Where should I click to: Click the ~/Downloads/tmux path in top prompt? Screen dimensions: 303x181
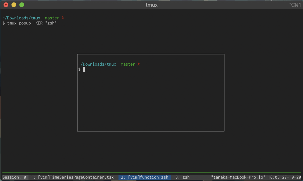click(21, 18)
